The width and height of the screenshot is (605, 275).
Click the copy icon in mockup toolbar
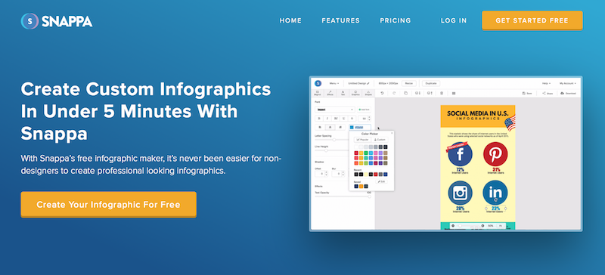pos(405,93)
